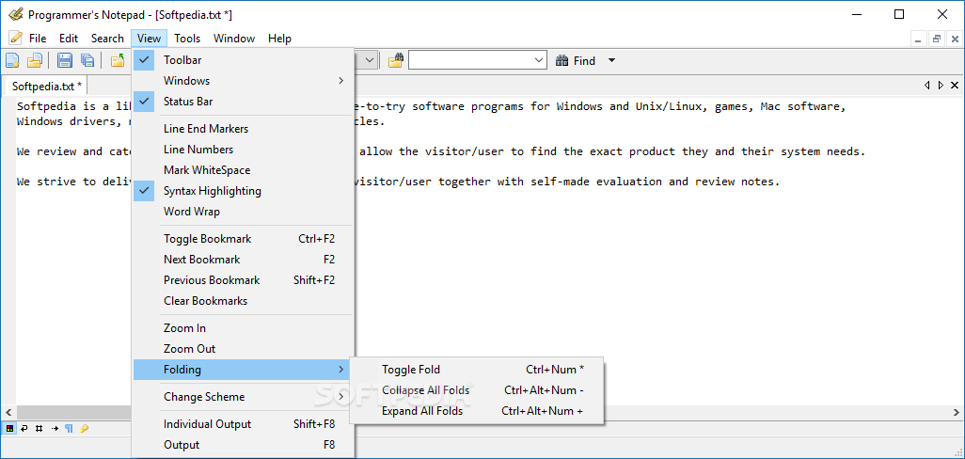
Task: Expand the Windows submenu
Action: click(244, 81)
